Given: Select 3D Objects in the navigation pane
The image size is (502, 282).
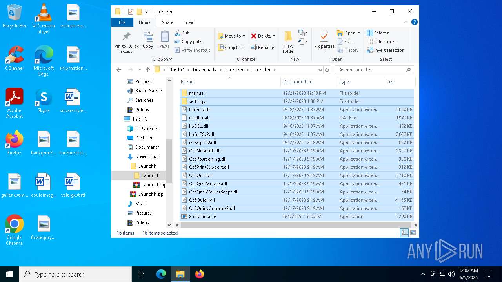Looking at the screenshot, I should tap(146, 128).
